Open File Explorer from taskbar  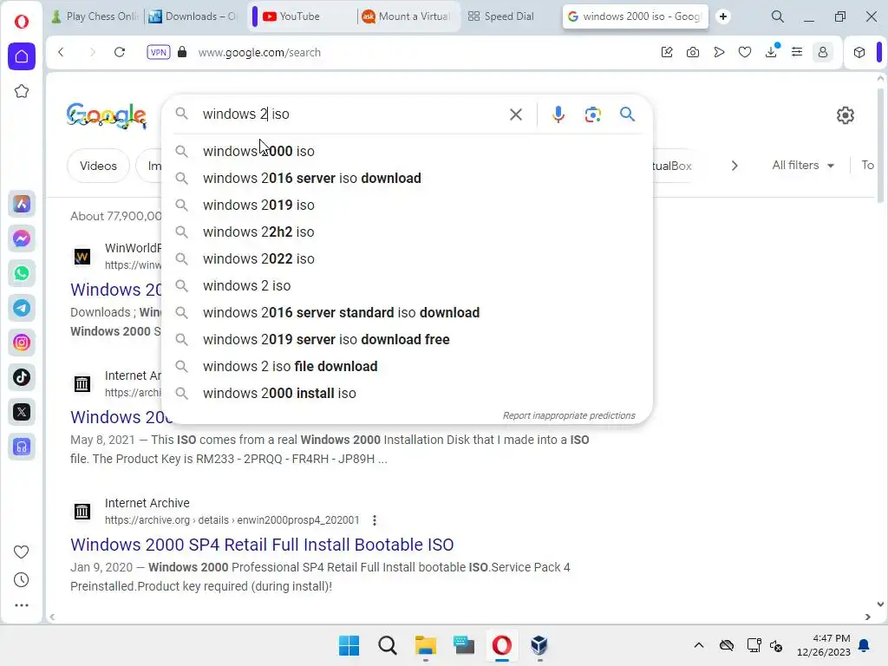pyautogui.click(x=425, y=645)
